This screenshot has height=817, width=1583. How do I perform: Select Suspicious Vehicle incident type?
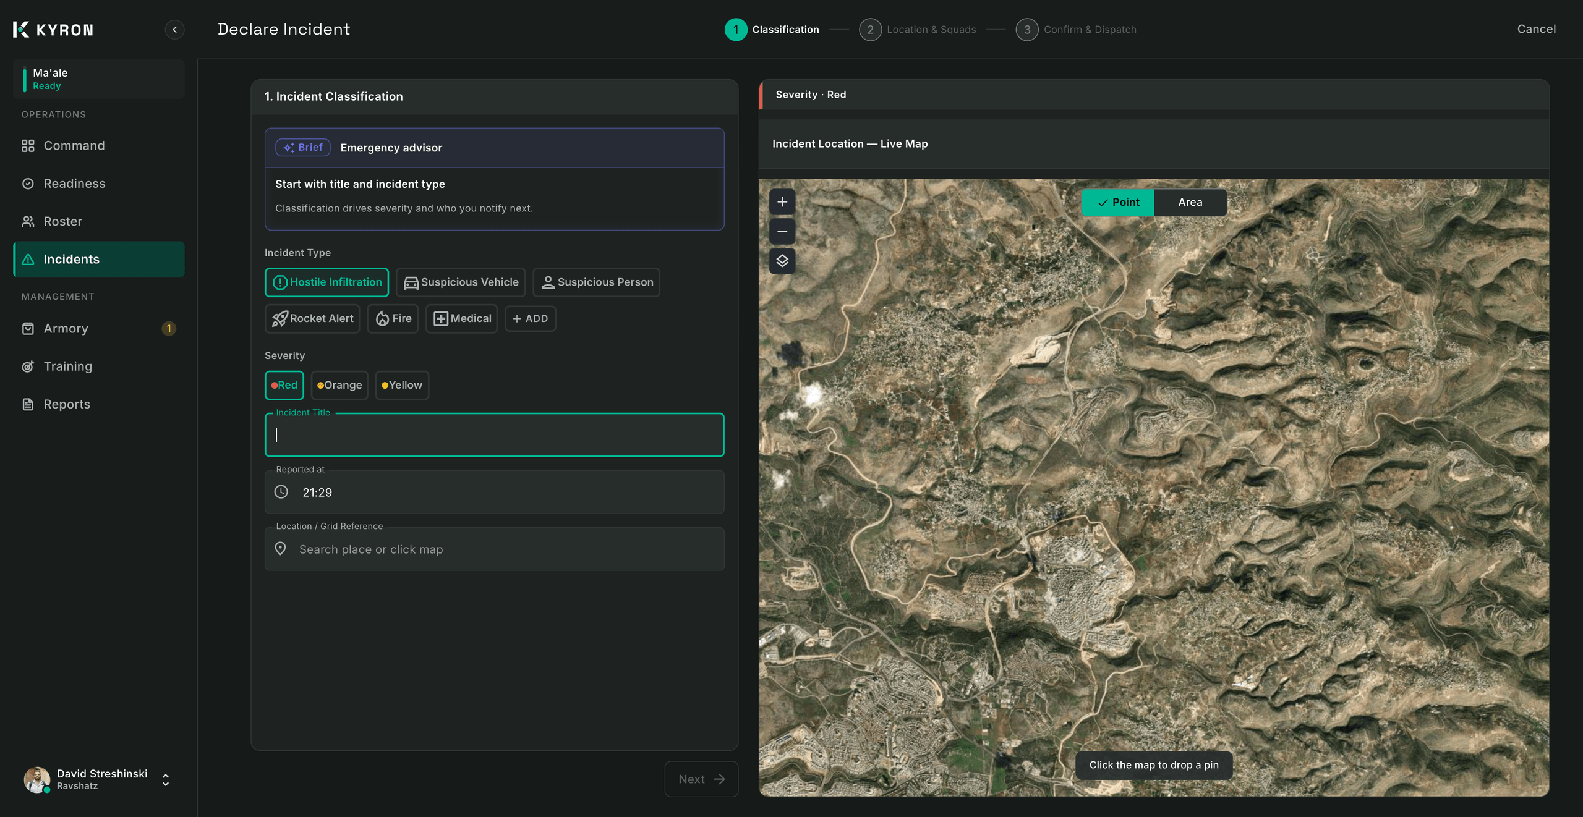pyautogui.click(x=461, y=282)
